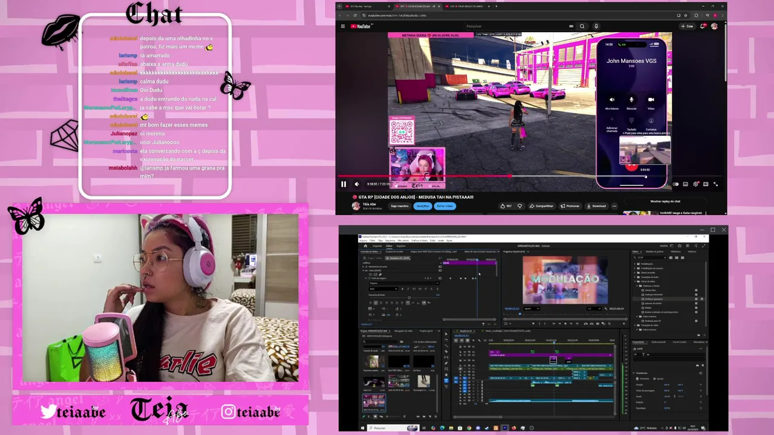Click the highlighted clip thumbnail in Project panel
Image resolution: width=774 pixels, height=435 pixels.
(x=374, y=402)
